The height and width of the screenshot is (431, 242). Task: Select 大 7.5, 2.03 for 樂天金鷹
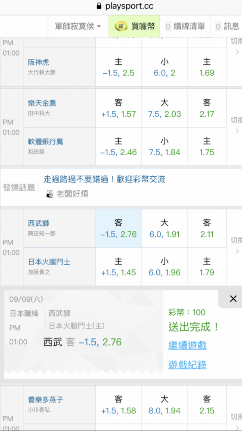coord(164,108)
